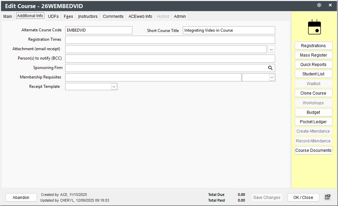
Task: Select the Additional Info tab
Action: pyautogui.click(x=30, y=16)
